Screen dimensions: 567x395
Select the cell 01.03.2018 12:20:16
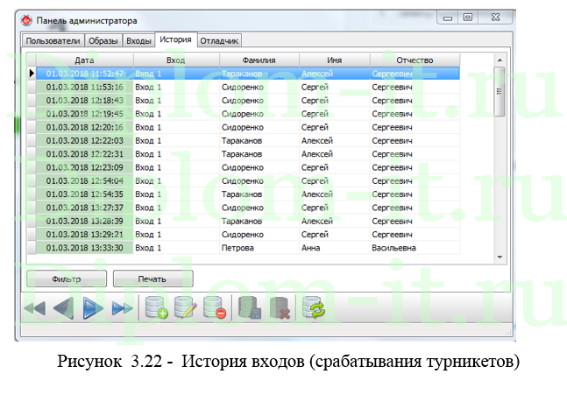tap(85, 127)
